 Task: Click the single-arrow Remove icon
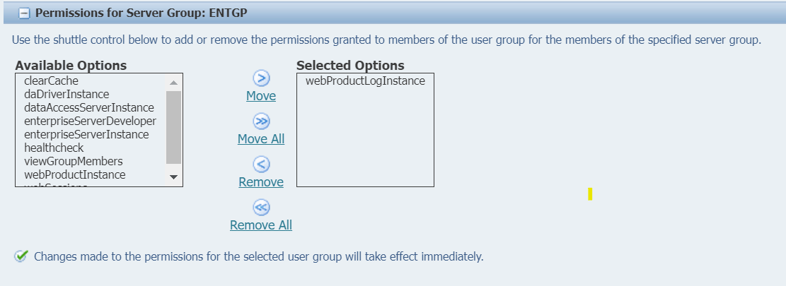click(261, 165)
